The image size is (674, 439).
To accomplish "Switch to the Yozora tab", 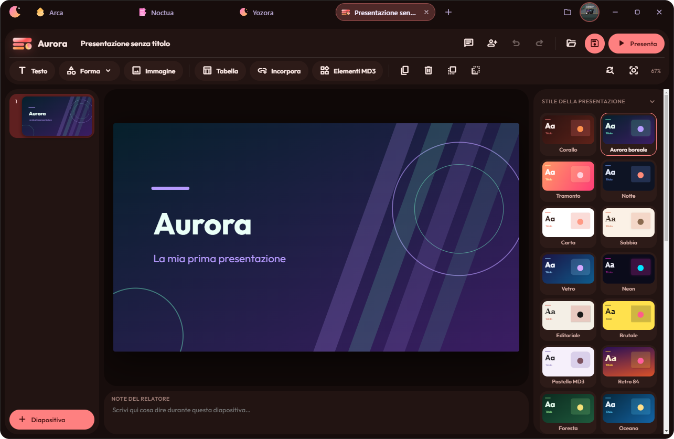I will tap(257, 12).
